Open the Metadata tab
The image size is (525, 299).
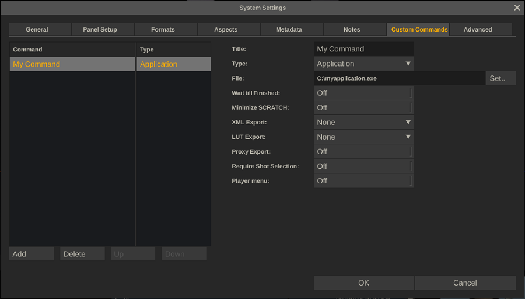[x=289, y=29]
